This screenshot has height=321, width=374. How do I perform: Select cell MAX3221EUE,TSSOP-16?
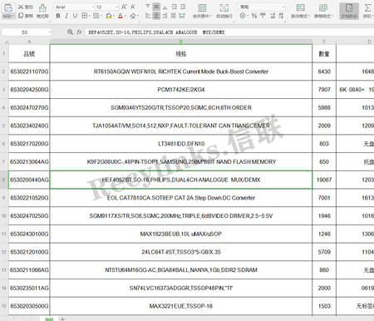point(181,306)
